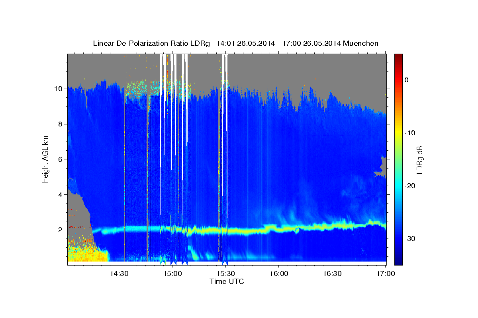Select the 15:00 time tick label
The image size is (478, 318).
point(172,274)
